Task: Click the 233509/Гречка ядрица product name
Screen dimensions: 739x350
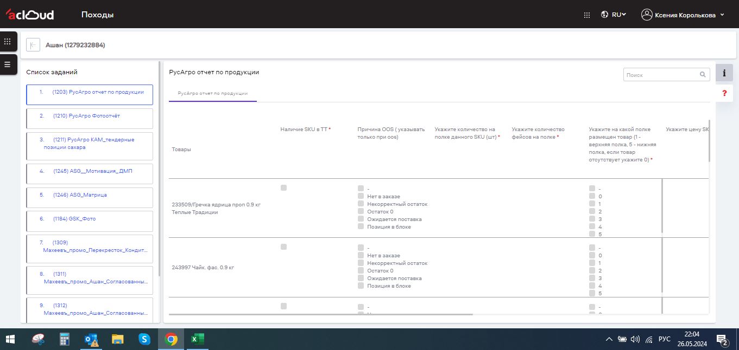Action: pyautogui.click(x=216, y=208)
